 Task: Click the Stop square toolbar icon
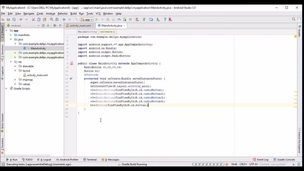130,19
